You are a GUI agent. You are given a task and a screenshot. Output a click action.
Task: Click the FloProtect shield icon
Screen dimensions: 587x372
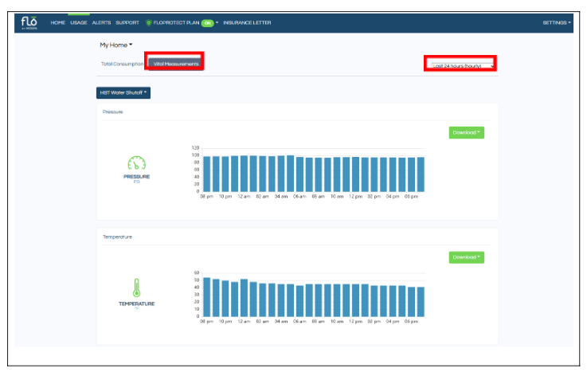[x=149, y=23]
